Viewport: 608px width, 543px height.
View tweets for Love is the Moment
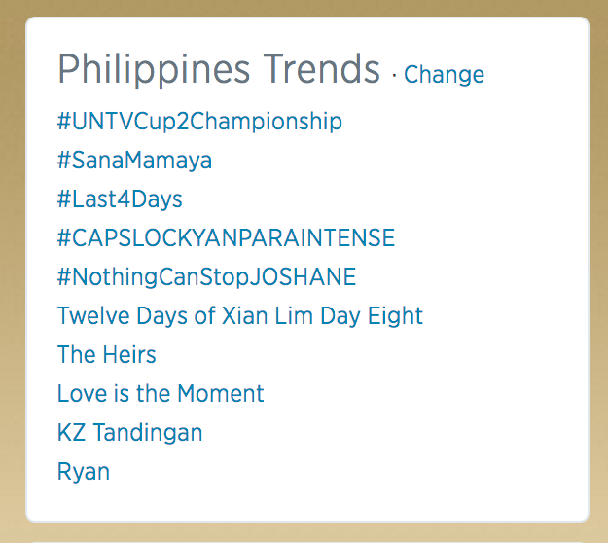tap(161, 394)
